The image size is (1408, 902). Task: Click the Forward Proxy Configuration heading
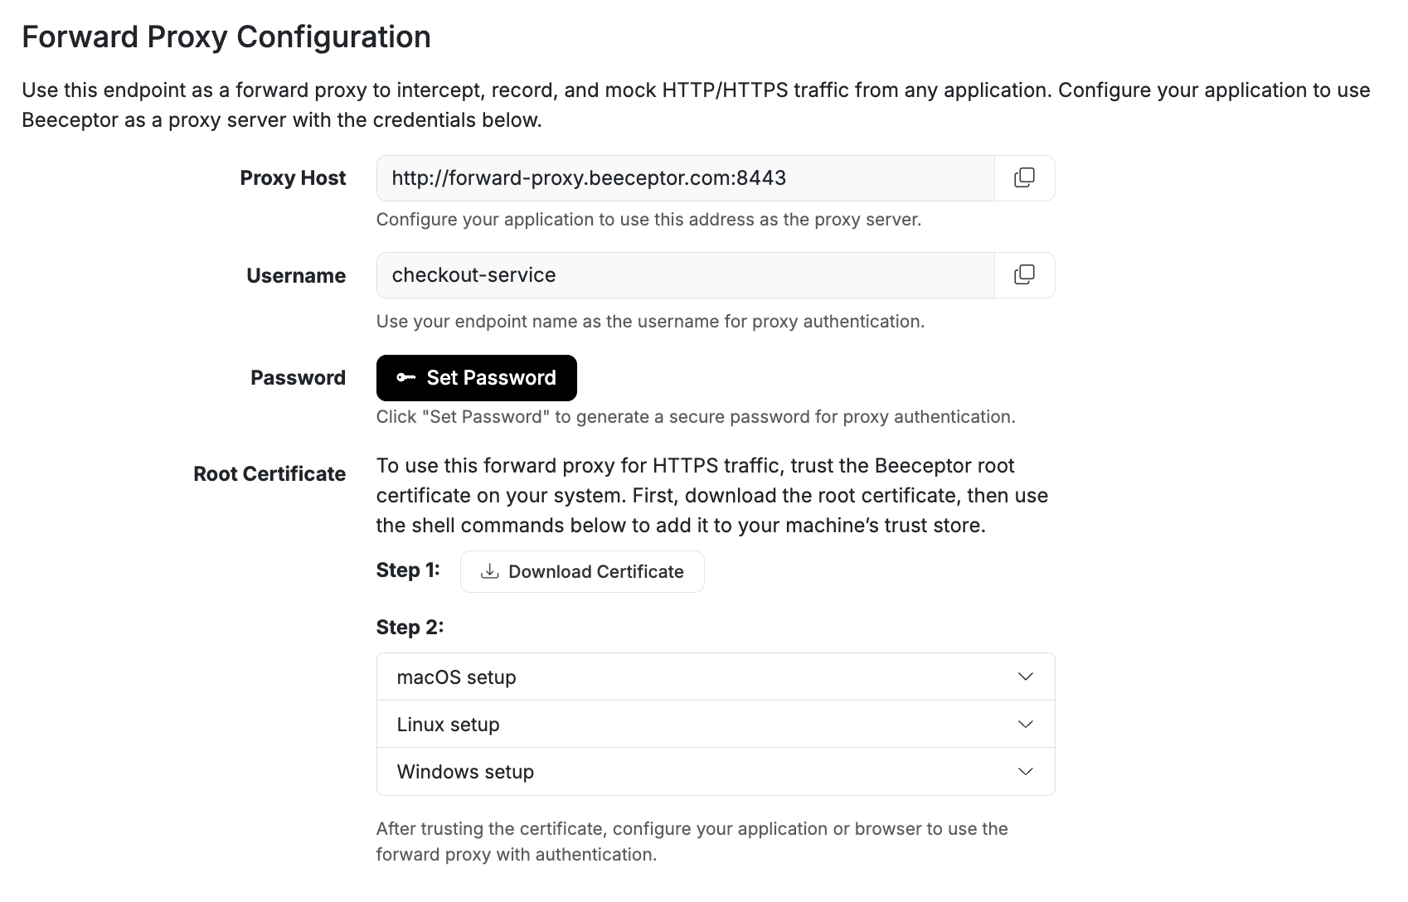click(x=226, y=36)
